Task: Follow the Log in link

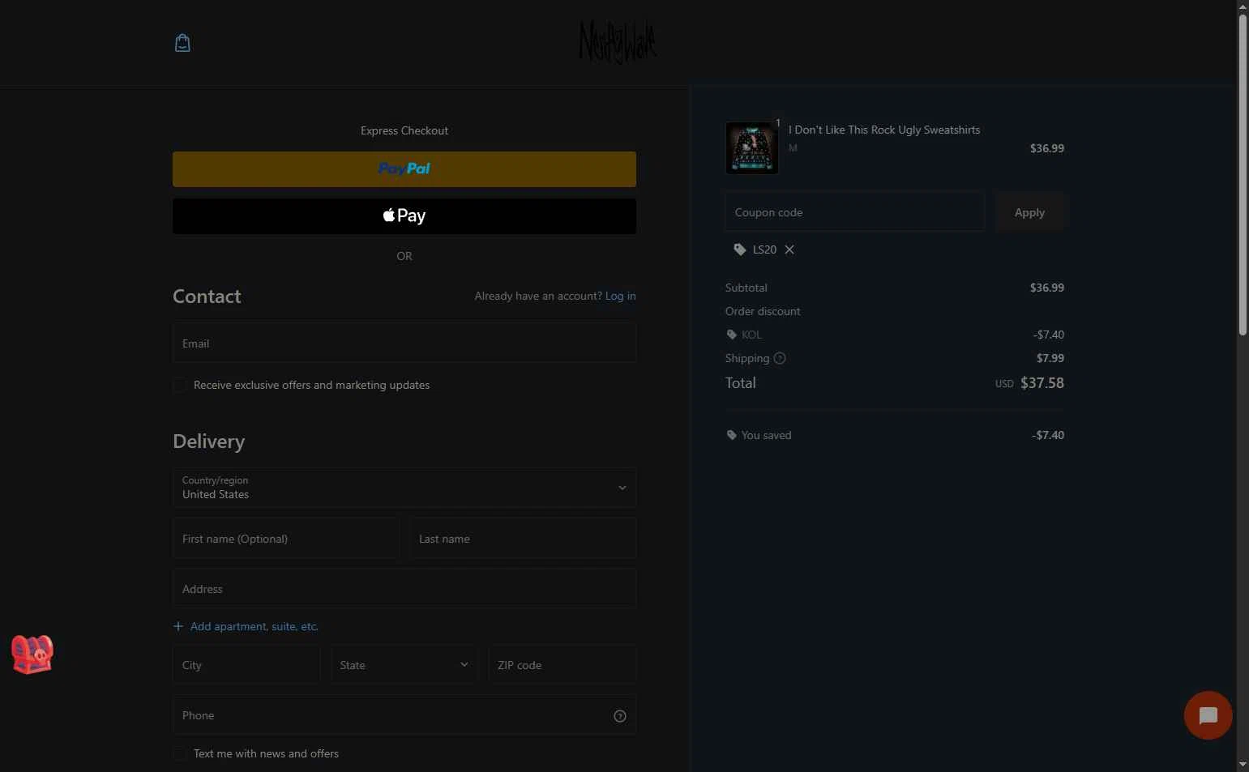Action: click(621, 296)
